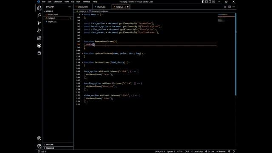The width and height of the screenshot is (272, 153).
Task: Open the bottom extension icon below GitHub
Action: click(39, 53)
